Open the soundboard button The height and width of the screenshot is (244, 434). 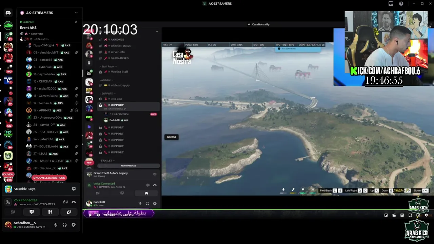click(x=69, y=212)
